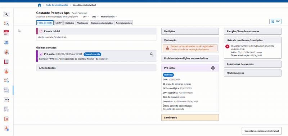Click the Pré-natal contact card row

[x=96, y=56]
